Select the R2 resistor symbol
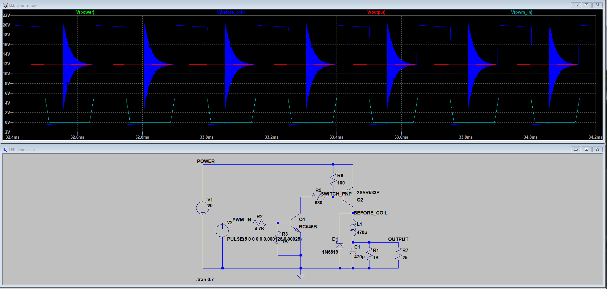The height and width of the screenshot is (289, 607). point(260,223)
